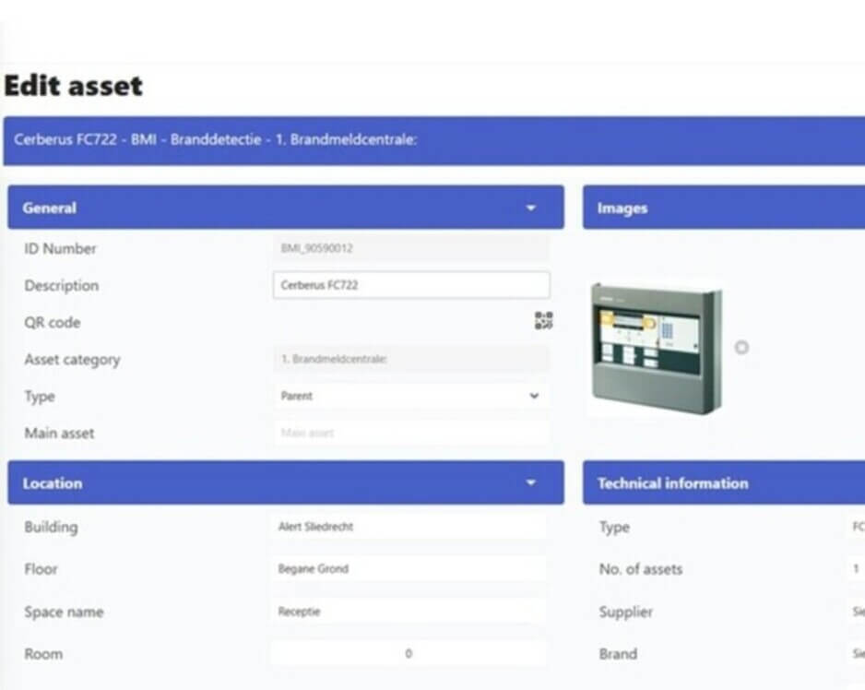Edit the Room number value

point(410,653)
